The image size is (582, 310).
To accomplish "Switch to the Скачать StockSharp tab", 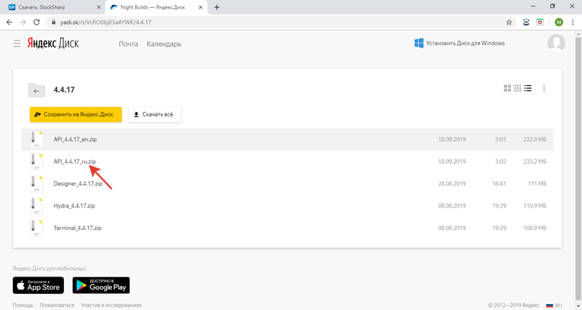I will (x=51, y=7).
